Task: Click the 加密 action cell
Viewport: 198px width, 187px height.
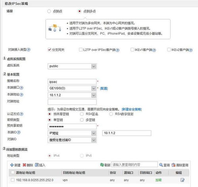Action: tap(158, 180)
